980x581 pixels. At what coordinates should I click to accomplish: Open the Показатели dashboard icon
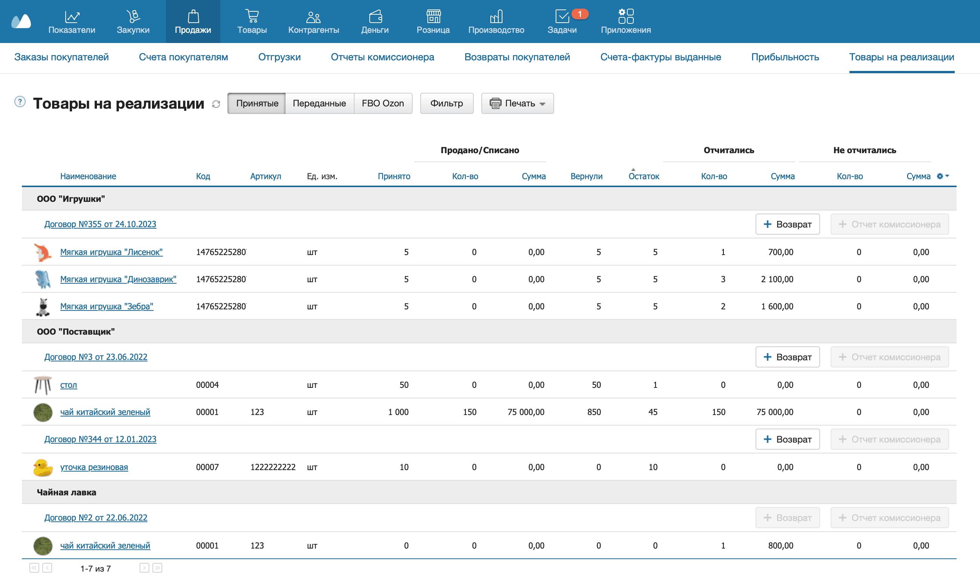(x=72, y=17)
